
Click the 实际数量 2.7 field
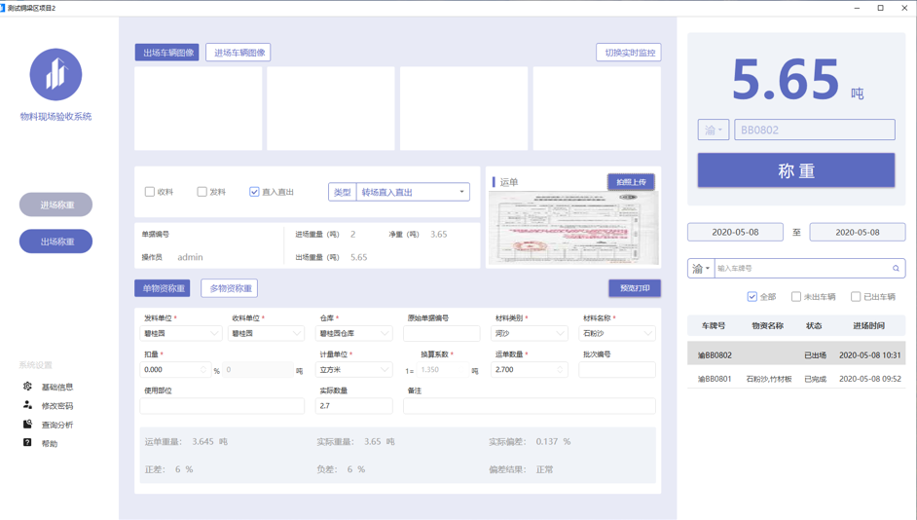click(x=354, y=406)
